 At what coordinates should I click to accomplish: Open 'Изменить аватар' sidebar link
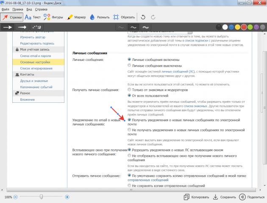pos(33,37)
